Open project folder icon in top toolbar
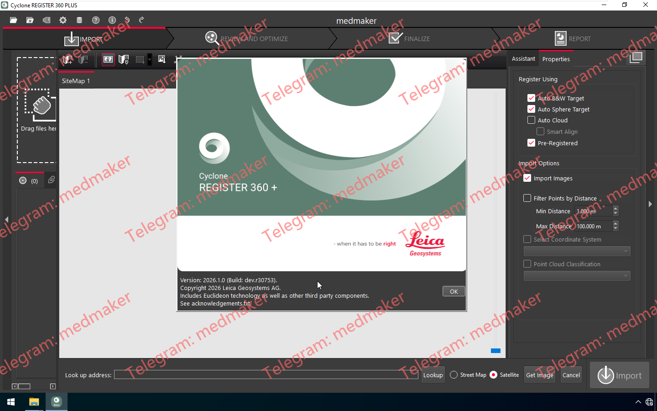Image resolution: width=657 pixels, height=411 pixels. point(14,20)
